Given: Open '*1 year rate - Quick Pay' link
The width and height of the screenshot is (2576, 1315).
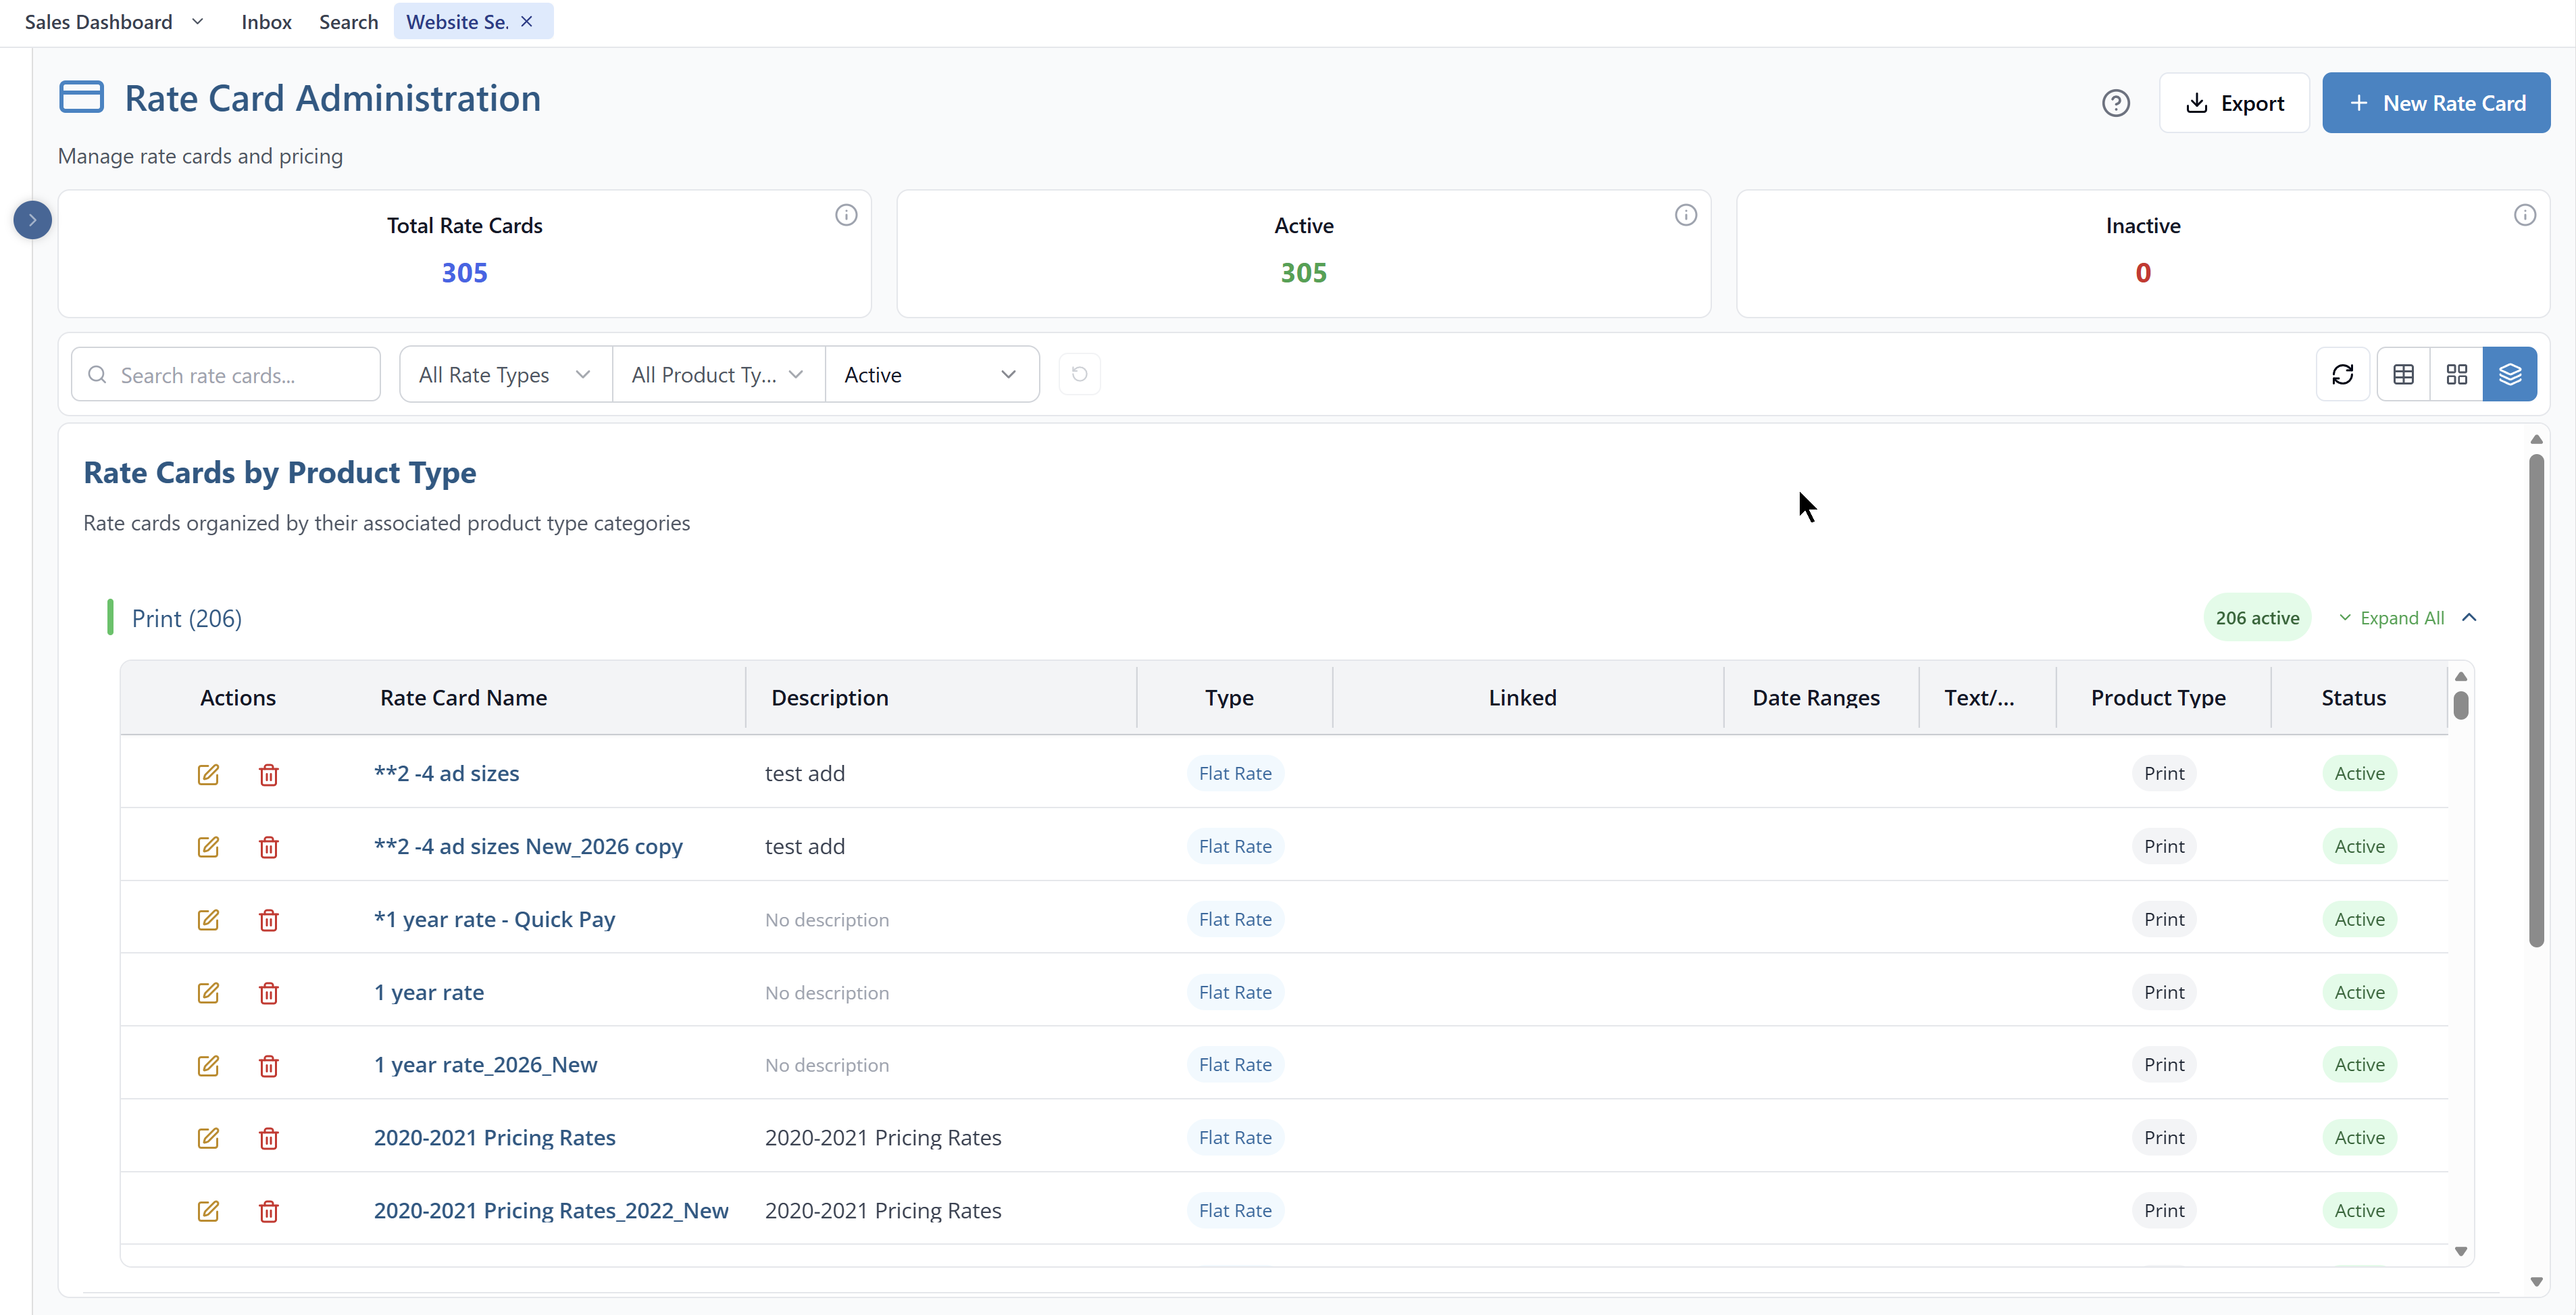Looking at the screenshot, I should click(494, 920).
